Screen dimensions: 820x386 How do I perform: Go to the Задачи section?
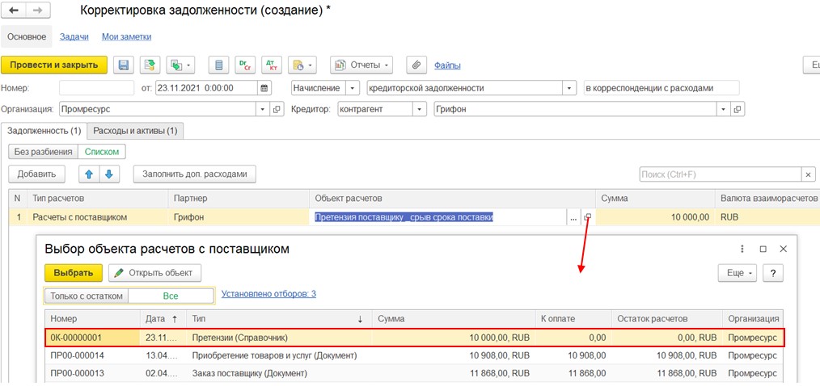click(74, 36)
